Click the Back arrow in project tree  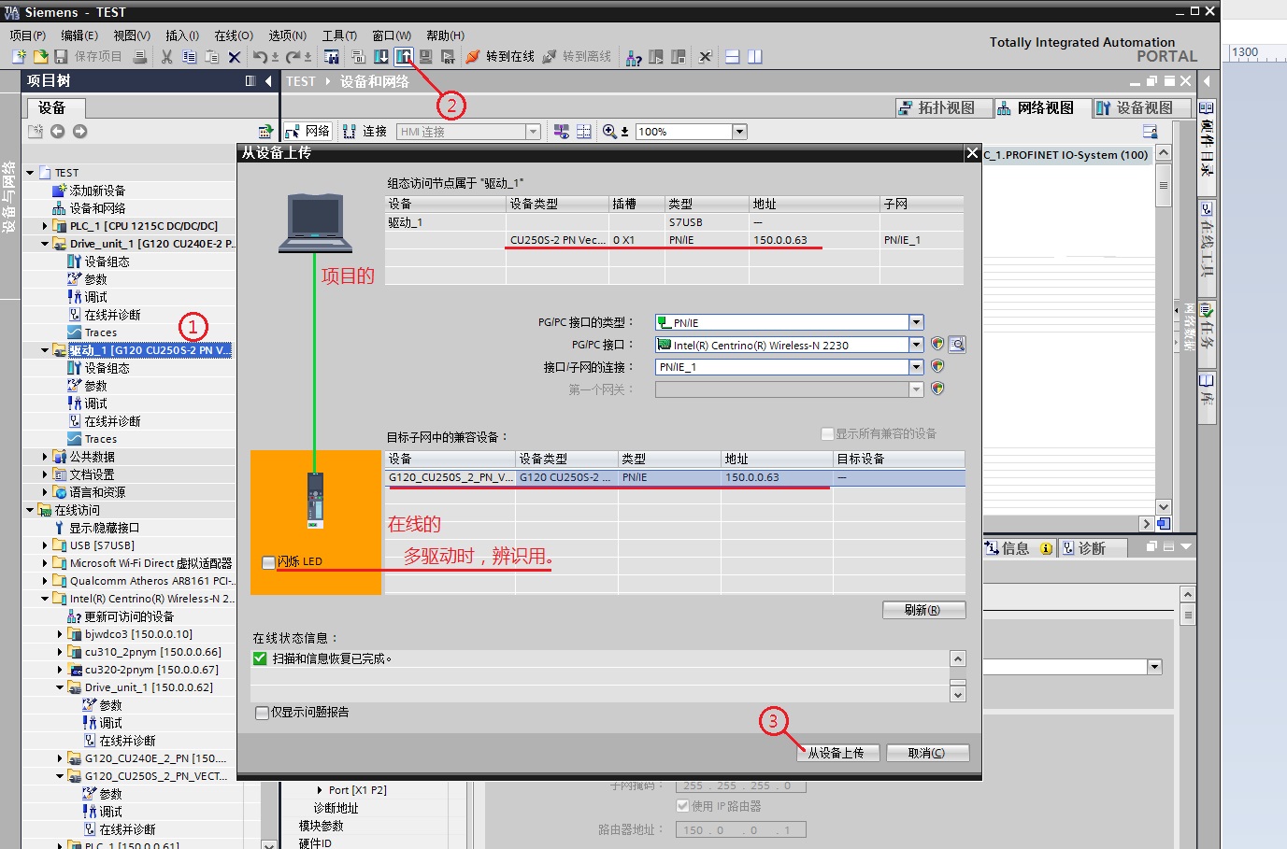tap(57, 132)
